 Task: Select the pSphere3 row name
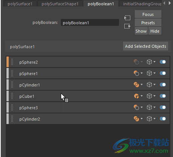coord(28,108)
